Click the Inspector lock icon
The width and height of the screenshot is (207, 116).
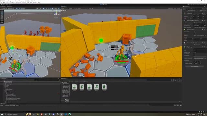tap(204, 6)
